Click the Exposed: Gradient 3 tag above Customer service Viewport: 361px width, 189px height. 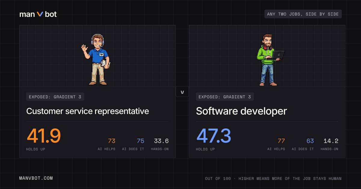coord(55,97)
